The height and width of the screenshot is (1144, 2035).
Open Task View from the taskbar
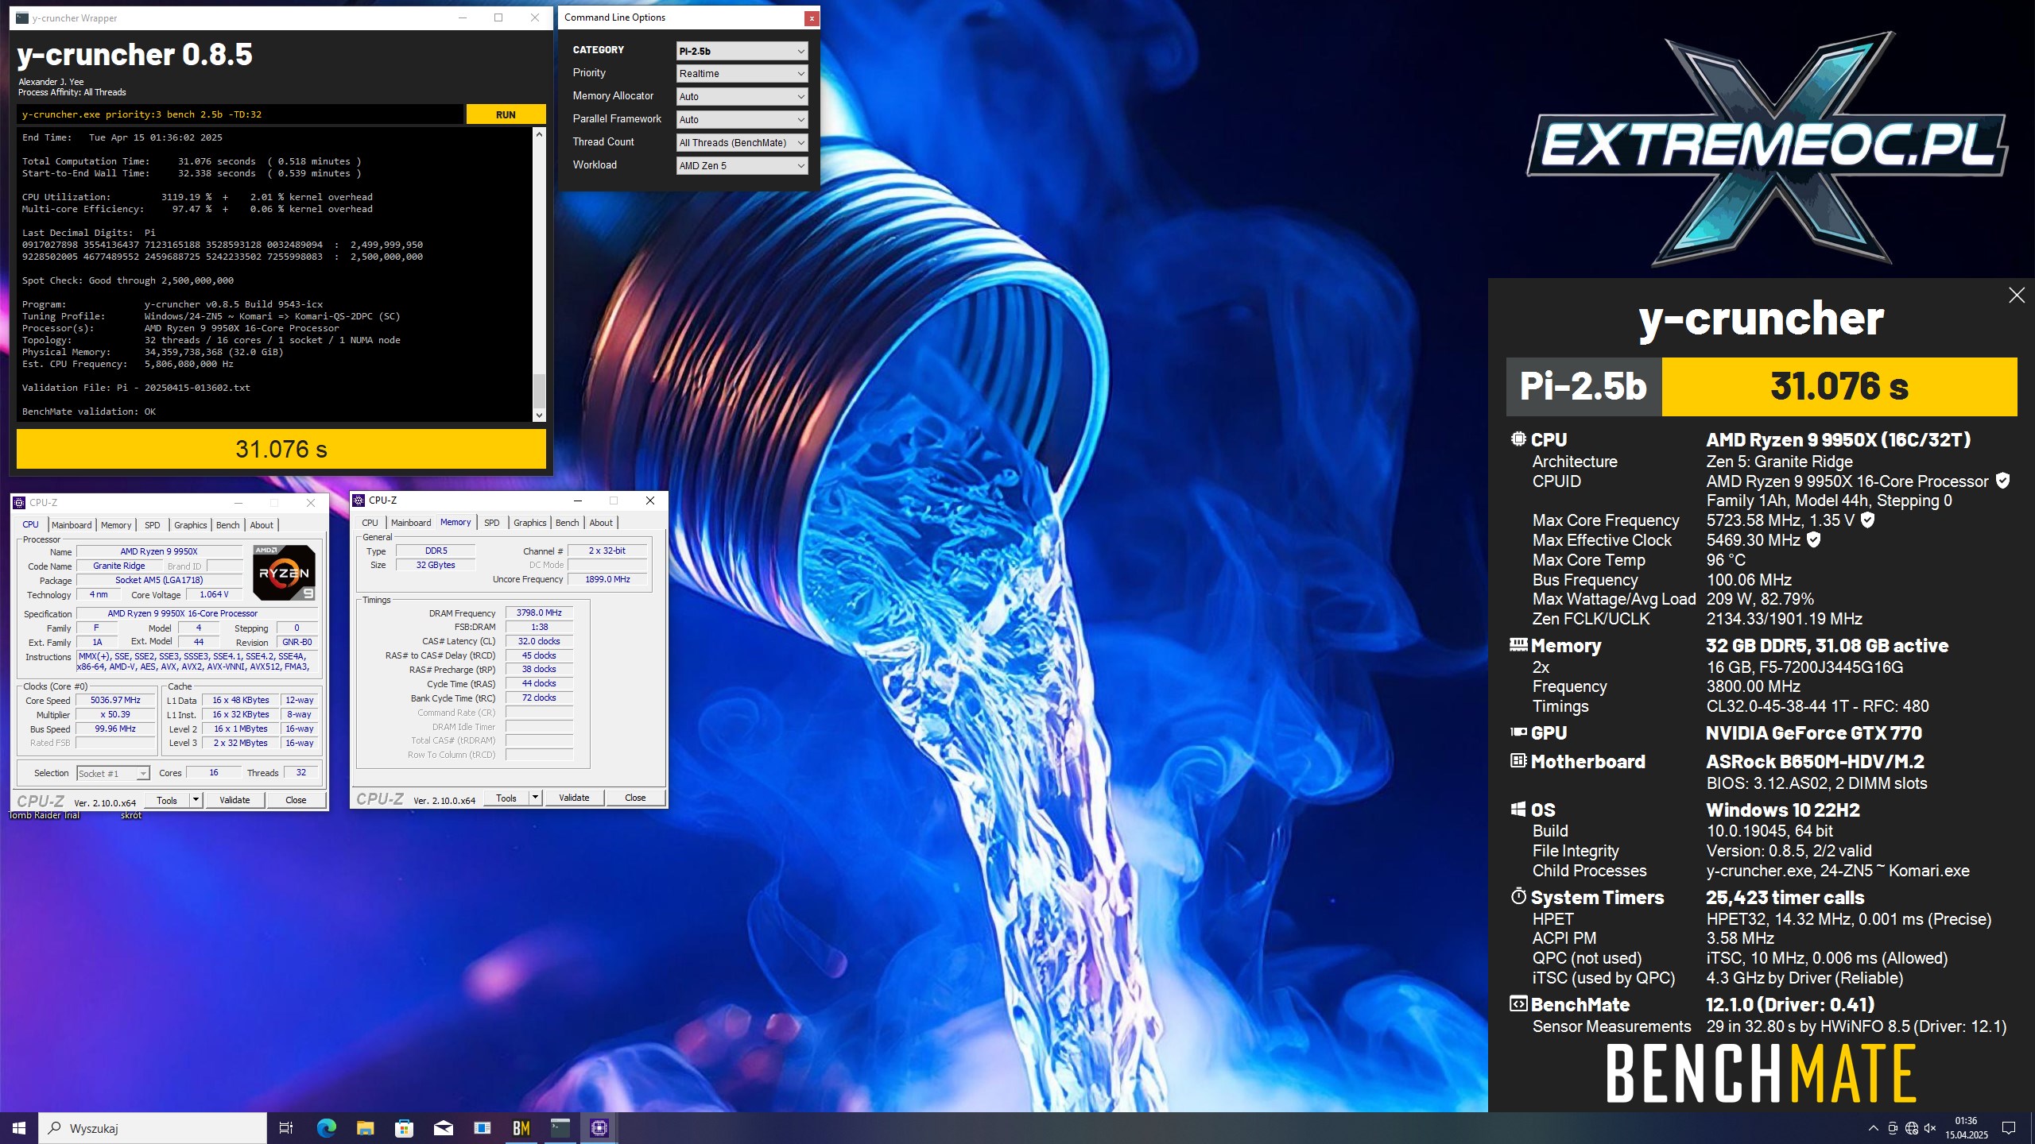[286, 1127]
